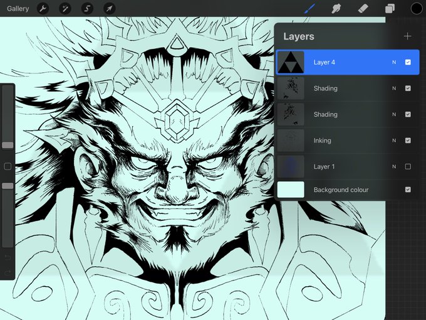This screenshot has height=320, width=426.
Task: Toggle visibility of the first Shading layer
Action: (x=408, y=88)
